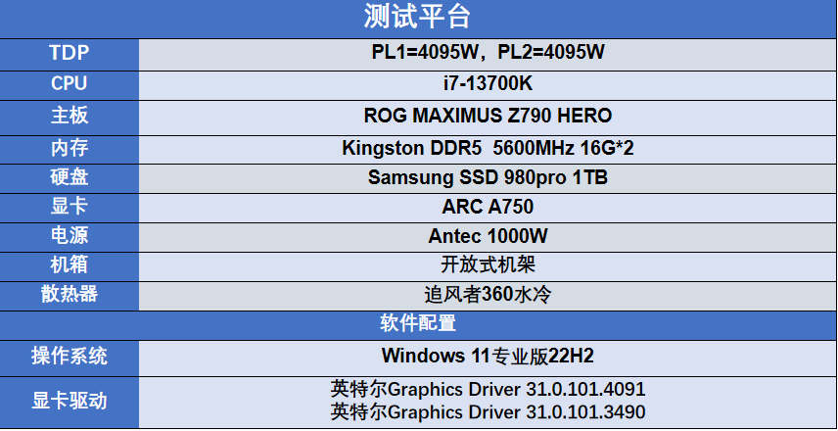Select the TDP label cell
This screenshot has width=838, height=431.
click(x=69, y=54)
